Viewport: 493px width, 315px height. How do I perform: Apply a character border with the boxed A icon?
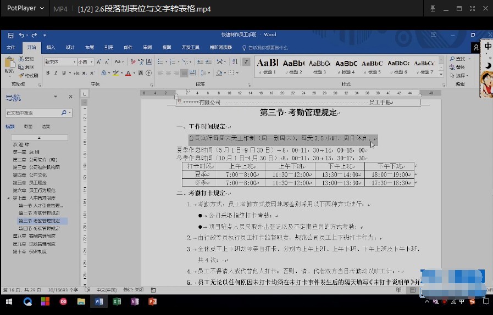coord(149,61)
